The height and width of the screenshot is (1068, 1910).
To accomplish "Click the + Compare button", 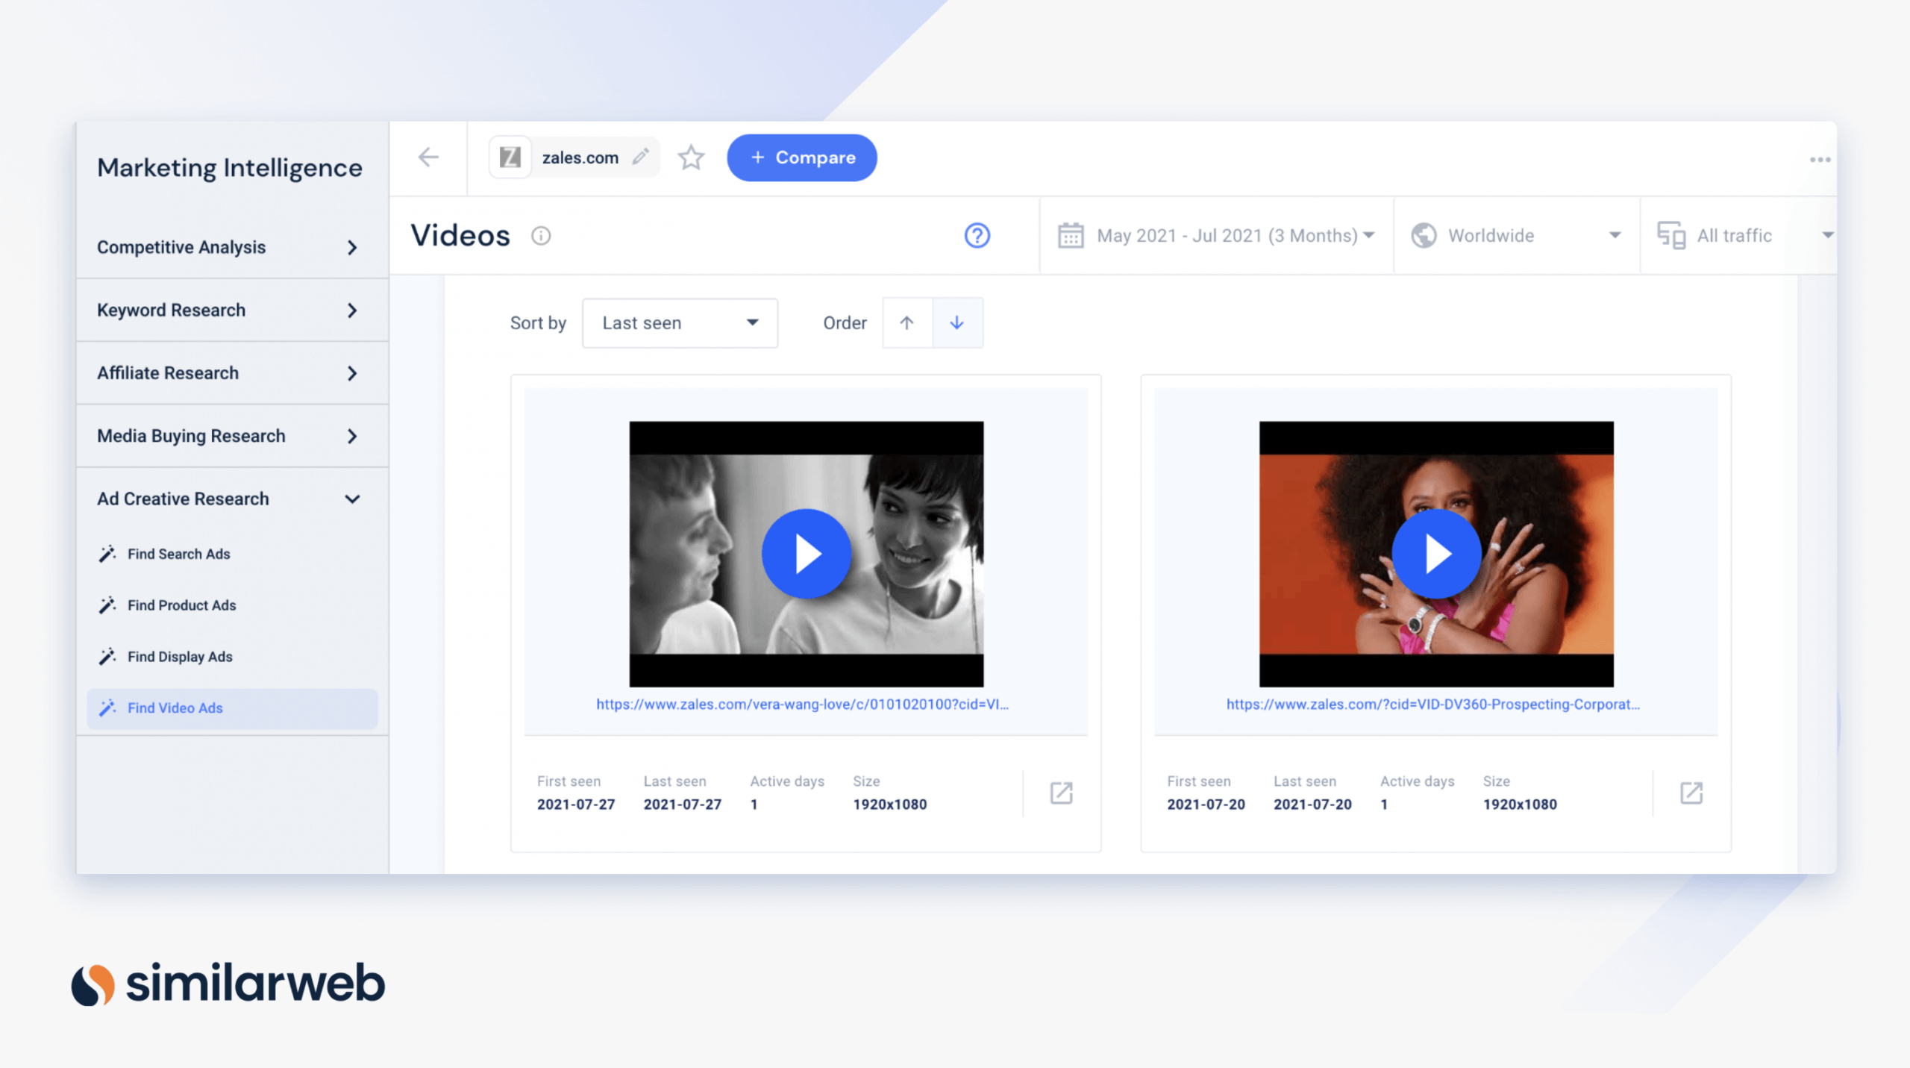I will pyautogui.click(x=803, y=157).
